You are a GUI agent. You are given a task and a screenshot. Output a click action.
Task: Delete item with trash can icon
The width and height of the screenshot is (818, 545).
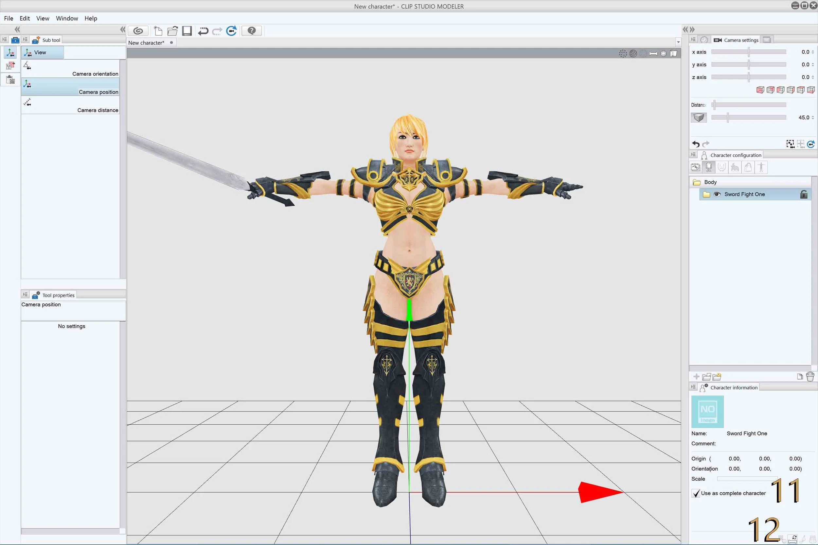pos(810,376)
